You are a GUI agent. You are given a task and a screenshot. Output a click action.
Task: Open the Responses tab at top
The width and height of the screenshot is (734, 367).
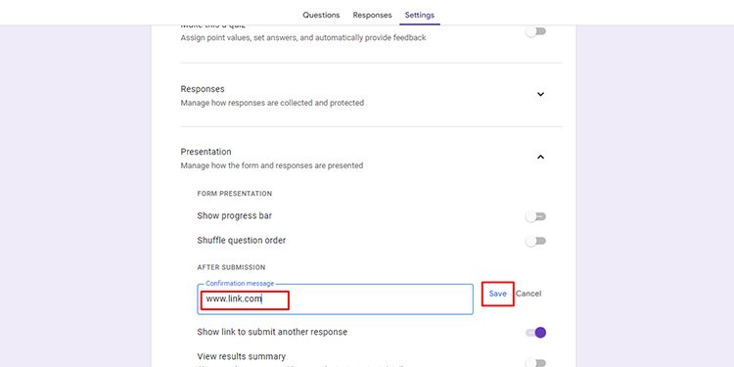(x=372, y=15)
